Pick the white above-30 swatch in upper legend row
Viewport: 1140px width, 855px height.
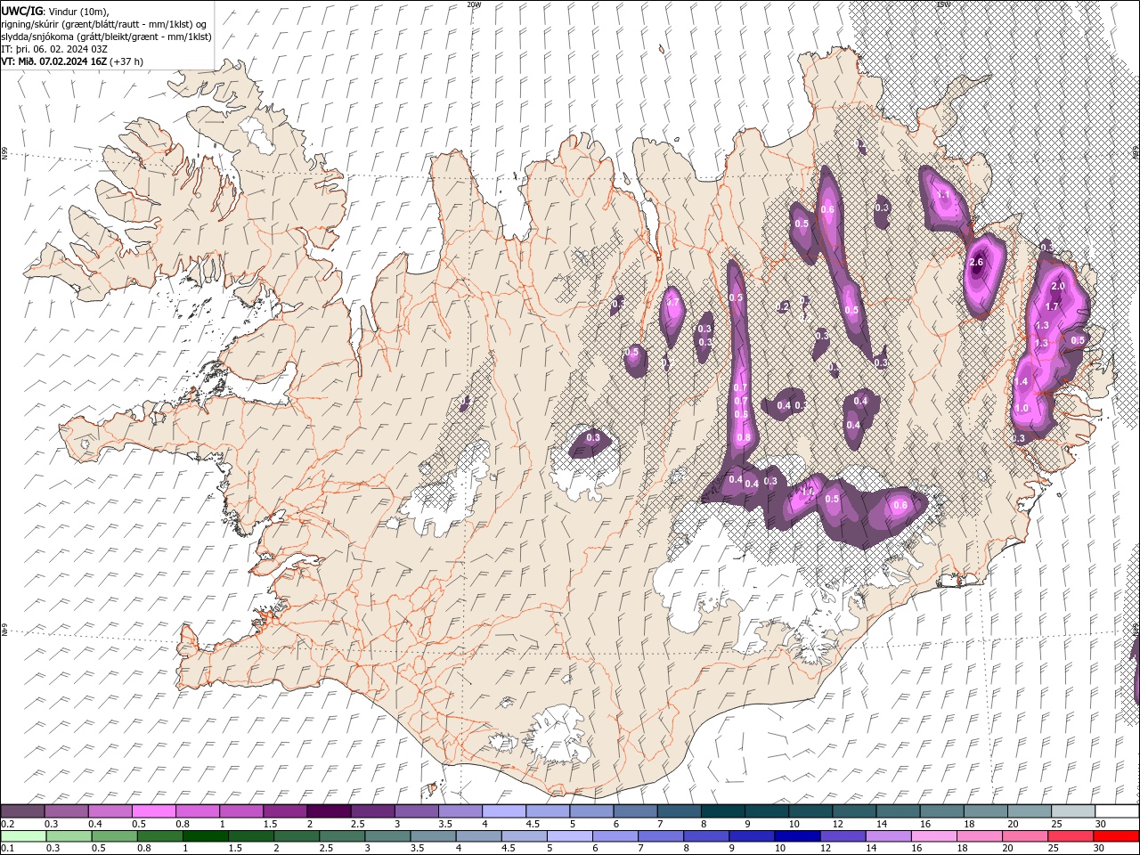coord(1116,811)
